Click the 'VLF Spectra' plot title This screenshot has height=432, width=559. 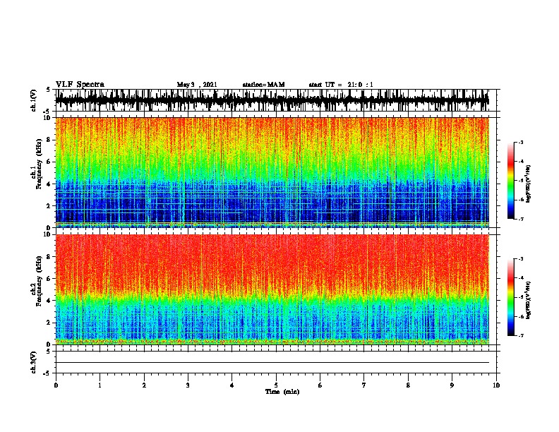click(x=80, y=84)
